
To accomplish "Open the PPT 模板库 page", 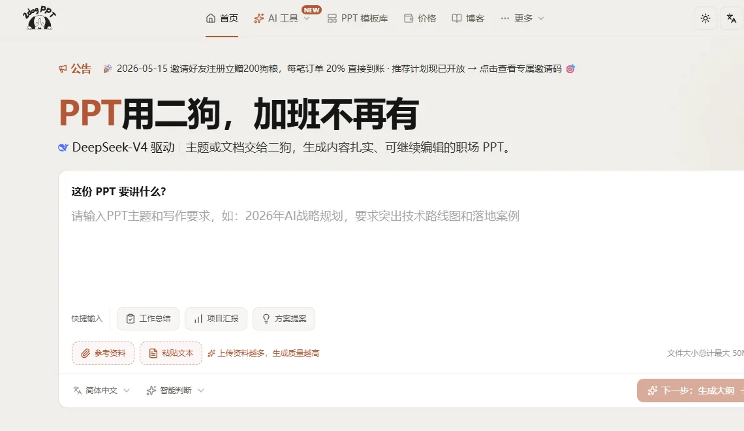I will (x=358, y=18).
